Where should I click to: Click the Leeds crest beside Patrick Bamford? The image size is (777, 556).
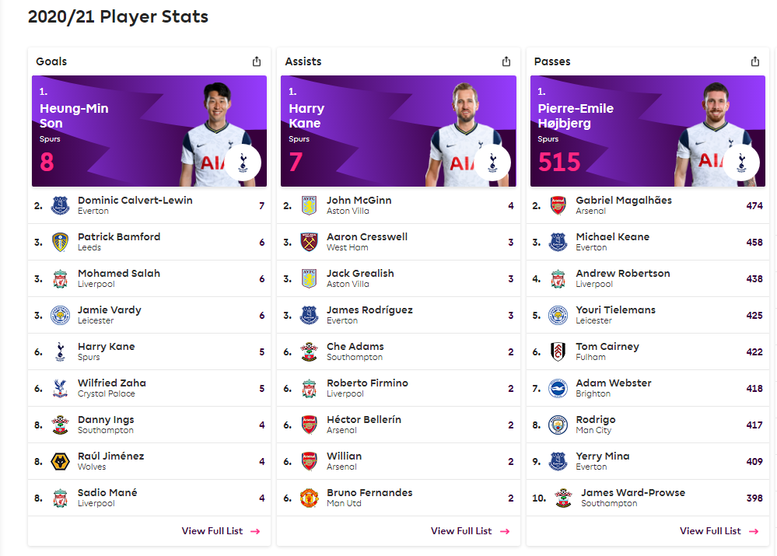point(61,242)
